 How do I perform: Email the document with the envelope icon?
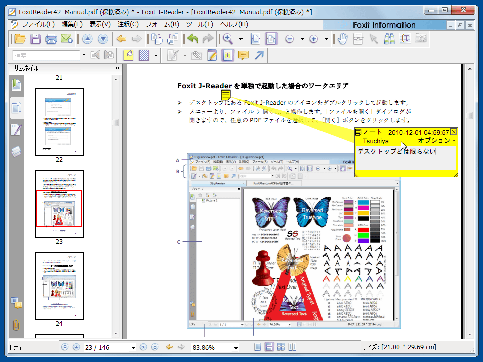[x=67, y=39]
